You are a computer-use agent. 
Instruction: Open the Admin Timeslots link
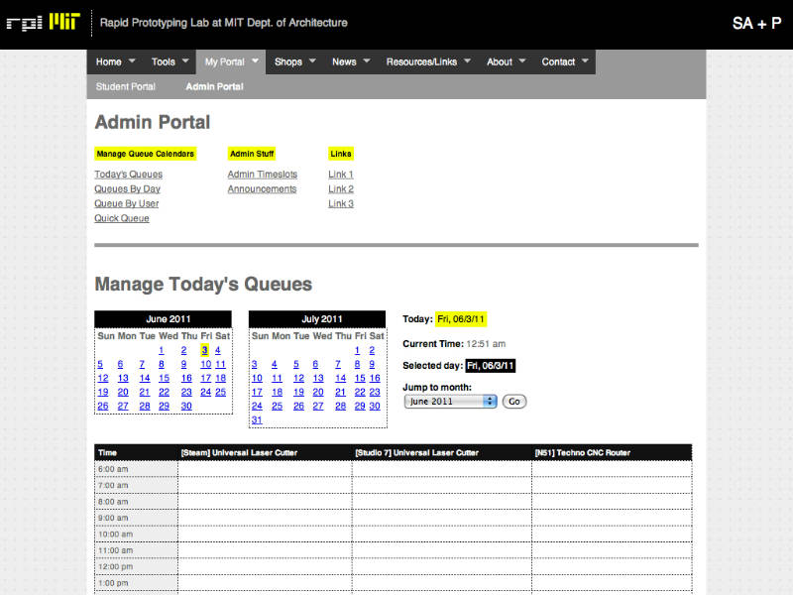[262, 175]
